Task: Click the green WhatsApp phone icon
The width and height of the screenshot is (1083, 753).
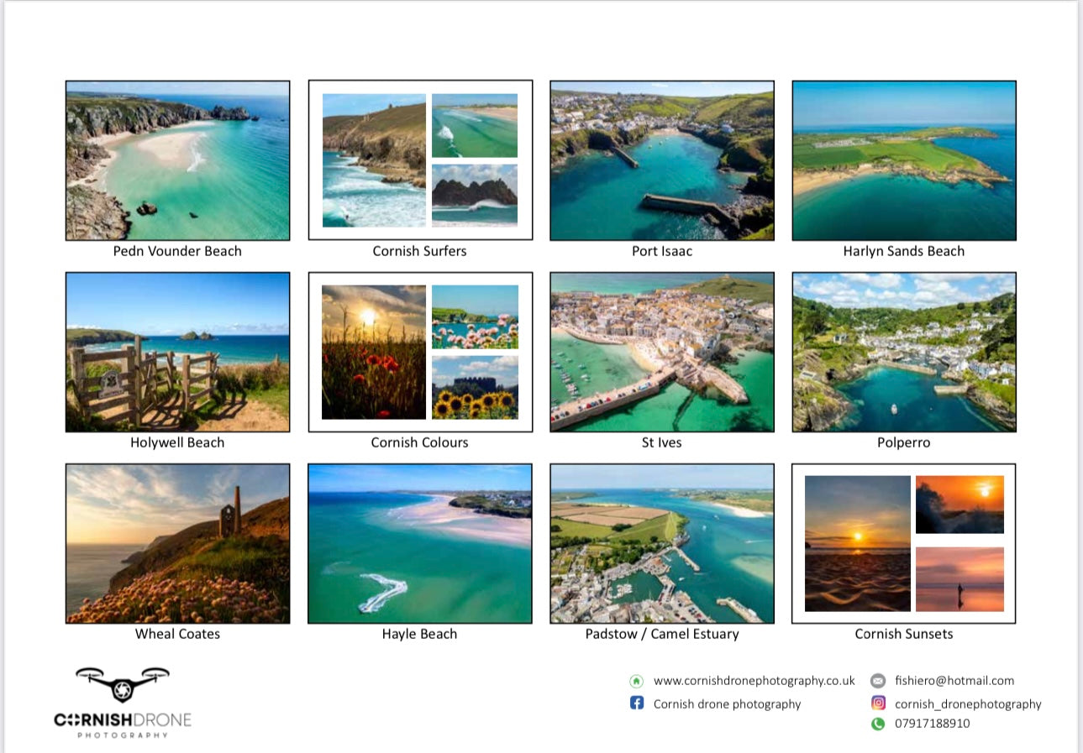Action: (x=878, y=724)
